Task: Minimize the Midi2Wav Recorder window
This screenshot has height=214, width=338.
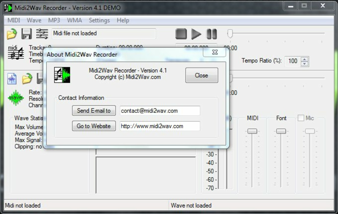Action: (291, 6)
